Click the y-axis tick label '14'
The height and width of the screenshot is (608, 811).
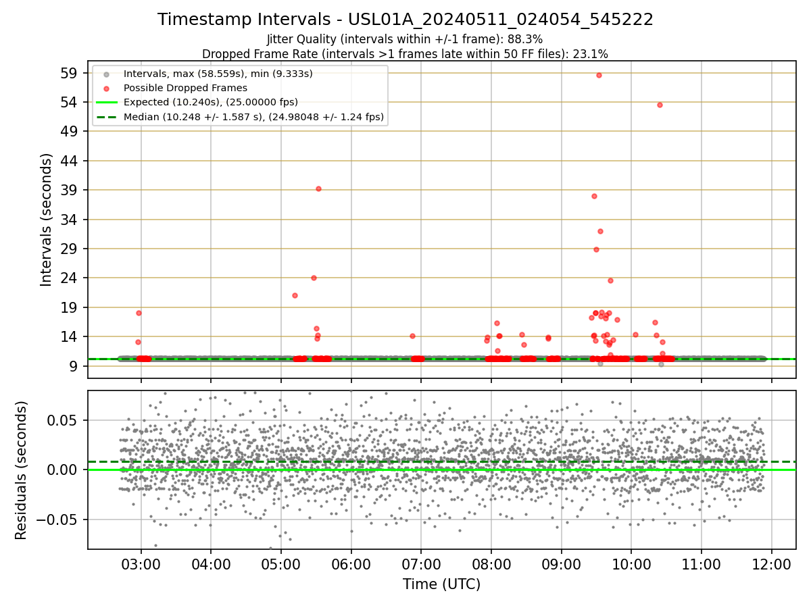click(70, 337)
